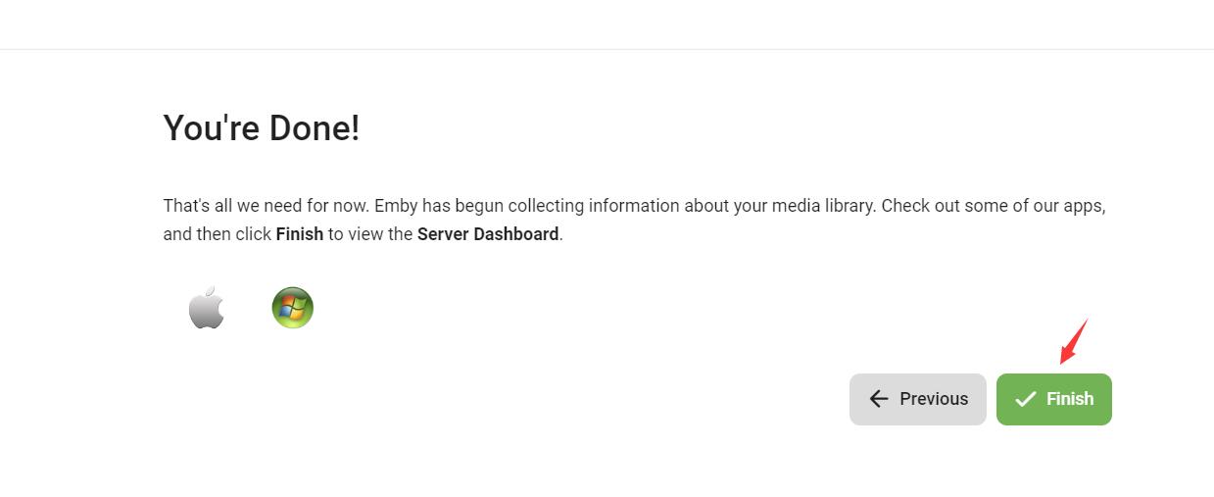Click the left arrow icon on Previous

(879, 399)
